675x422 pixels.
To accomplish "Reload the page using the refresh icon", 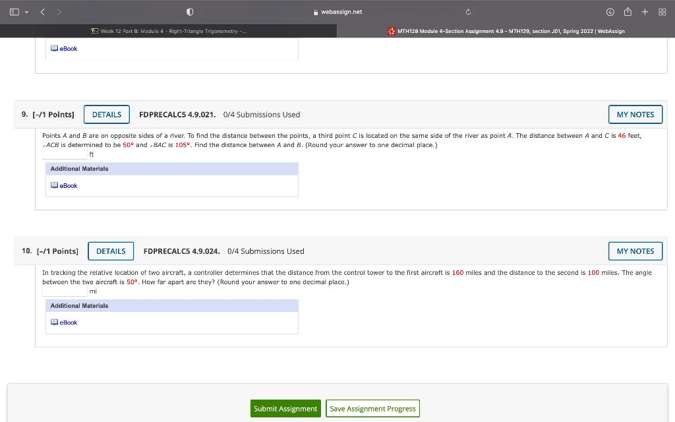I will coord(467,11).
